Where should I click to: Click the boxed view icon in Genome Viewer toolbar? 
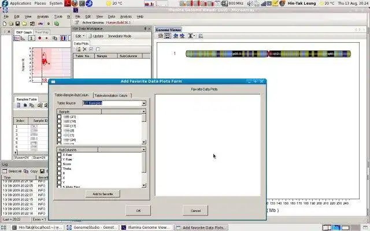(x=167, y=36)
